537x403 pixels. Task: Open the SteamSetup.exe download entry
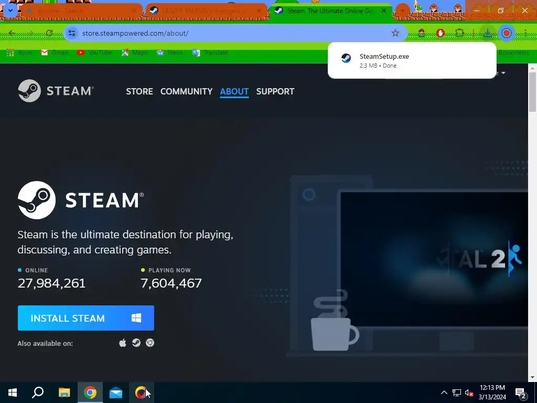click(x=412, y=61)
